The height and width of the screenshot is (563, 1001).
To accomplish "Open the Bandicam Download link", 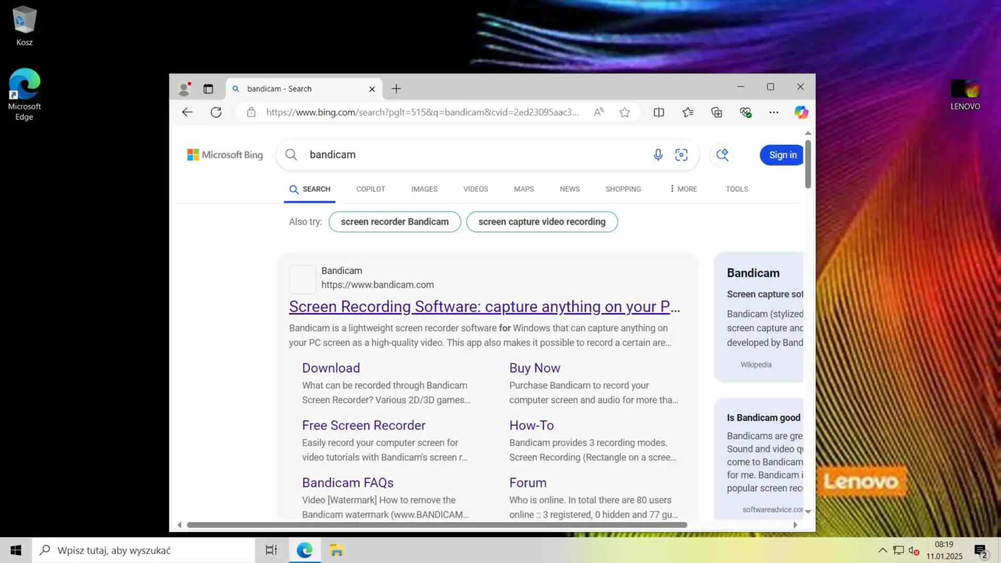I will pos(331,368).
